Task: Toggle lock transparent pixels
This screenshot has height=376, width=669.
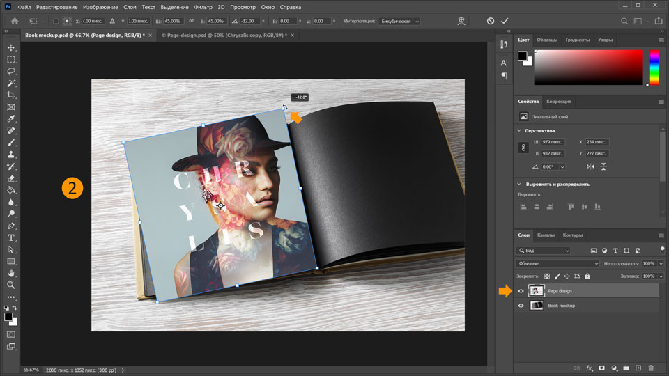Action: (x=547, y=276)
